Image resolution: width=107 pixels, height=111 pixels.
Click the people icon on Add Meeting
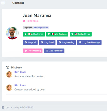(x=26, y=51)
